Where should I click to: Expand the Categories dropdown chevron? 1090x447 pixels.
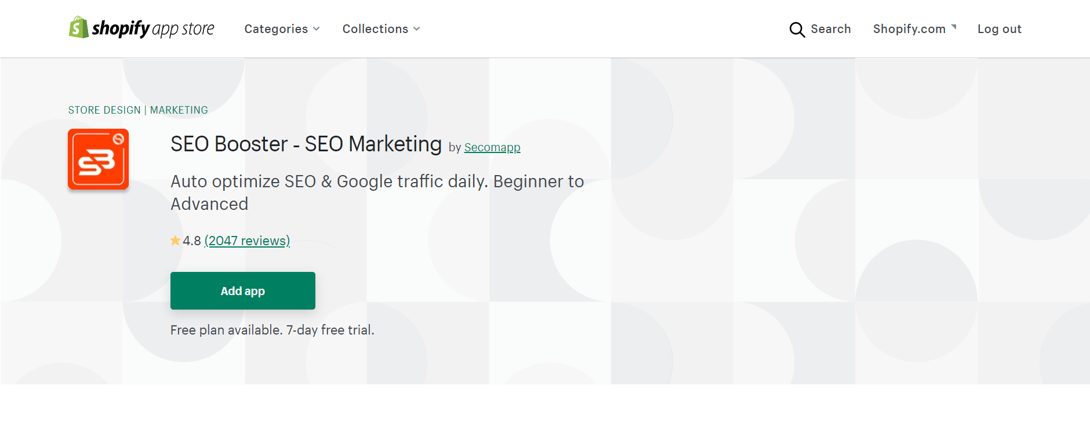(x=317, y=29)
